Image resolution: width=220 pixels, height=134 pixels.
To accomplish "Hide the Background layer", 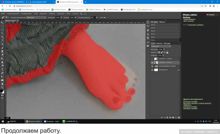I will pos(152,70).
